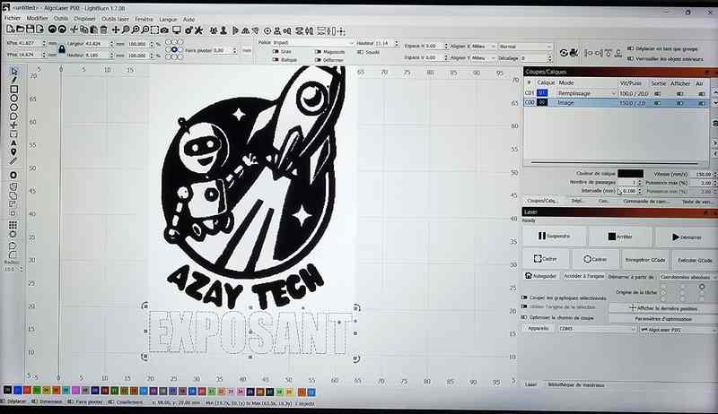Open camera capture icon in toolbar
Viewport: 718px width, 414px height.
click(164, 30)
